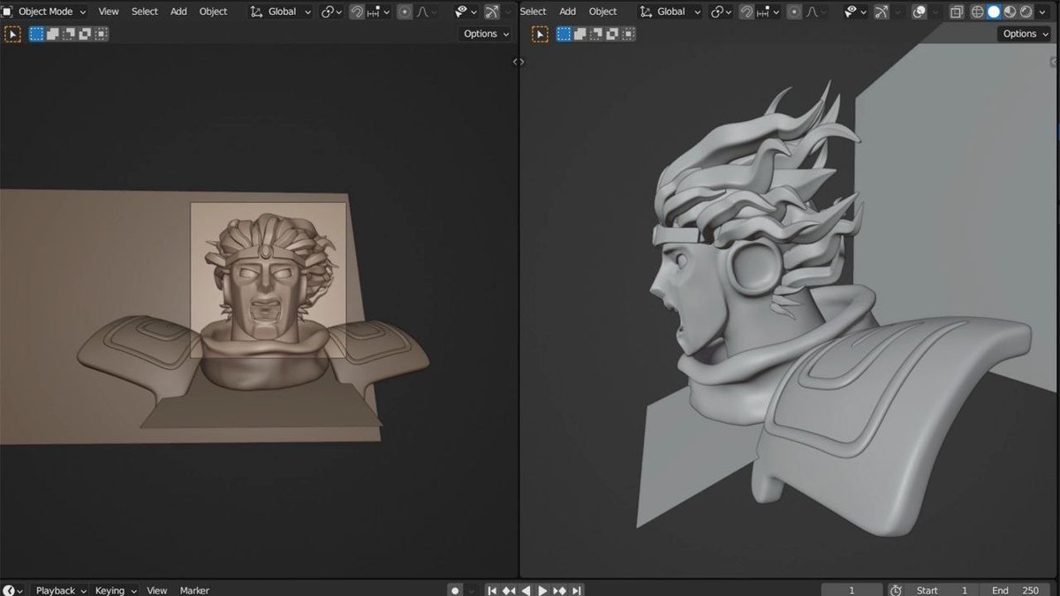This screenshot has height=596, width=1060.
Task: Choose 'invert selection' mode in left viewport
Action: [85, 34]
